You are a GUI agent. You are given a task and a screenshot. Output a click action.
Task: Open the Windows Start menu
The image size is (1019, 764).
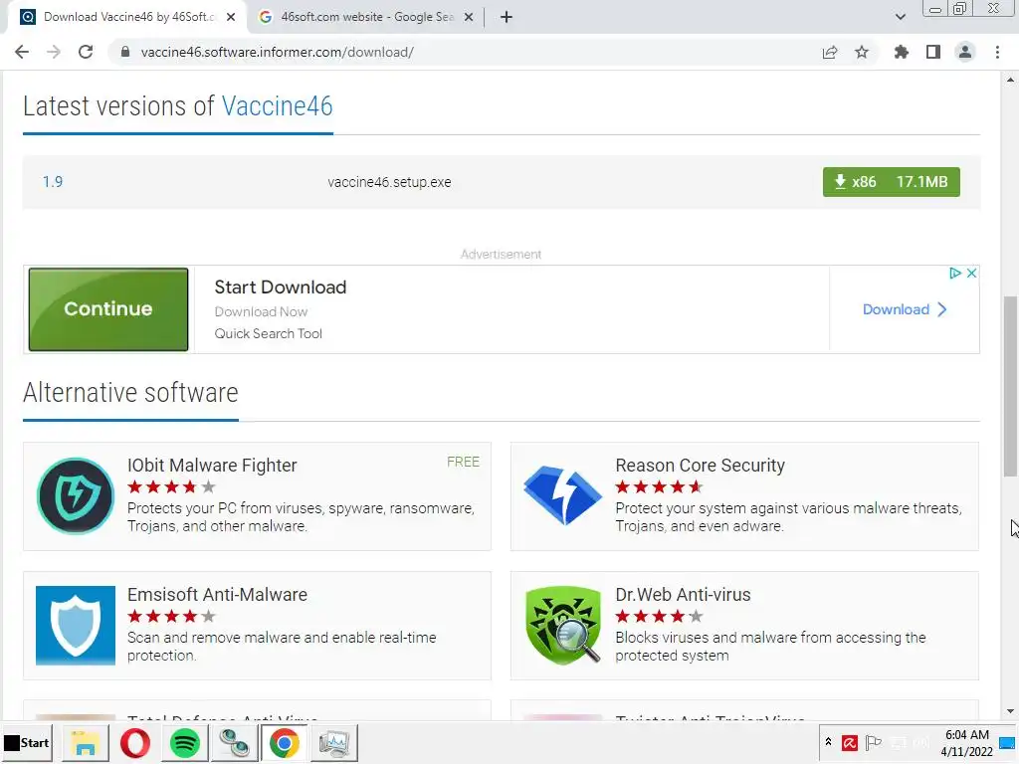[x=27, y=742]
